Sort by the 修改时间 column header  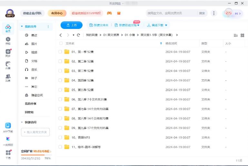point(171,43)
